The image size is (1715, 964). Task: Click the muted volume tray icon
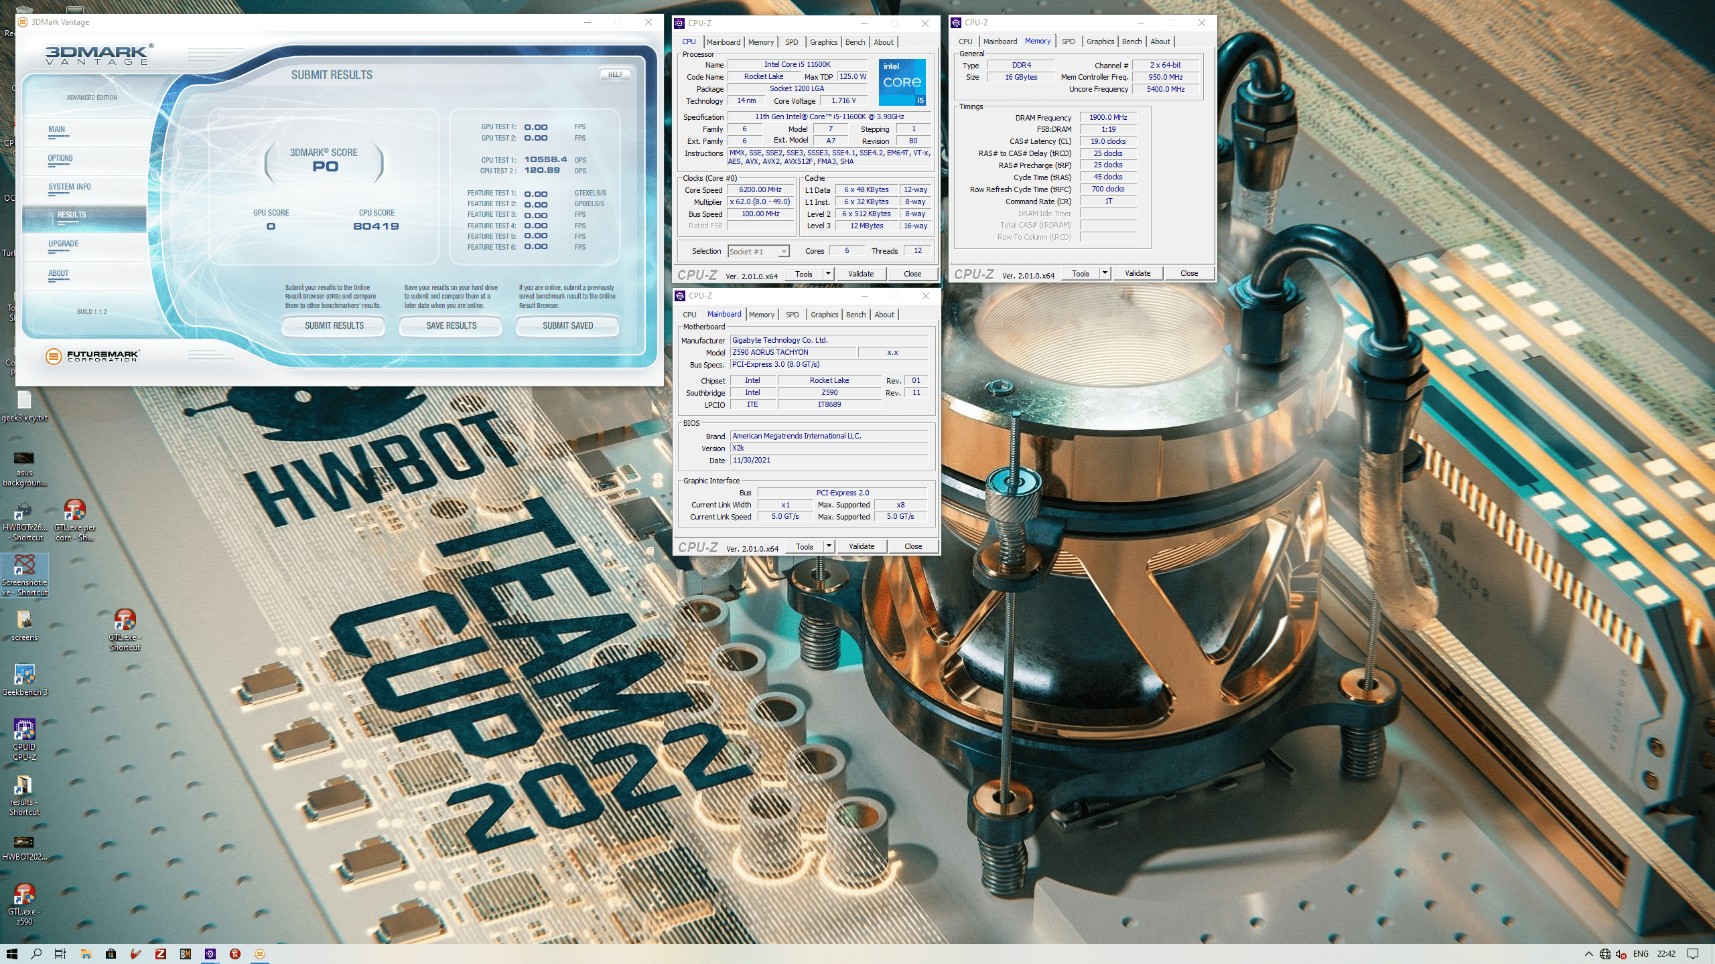pyautogui.click(x=1621, y=954)
